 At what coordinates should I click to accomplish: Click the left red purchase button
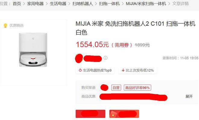[x=90, y=114]
